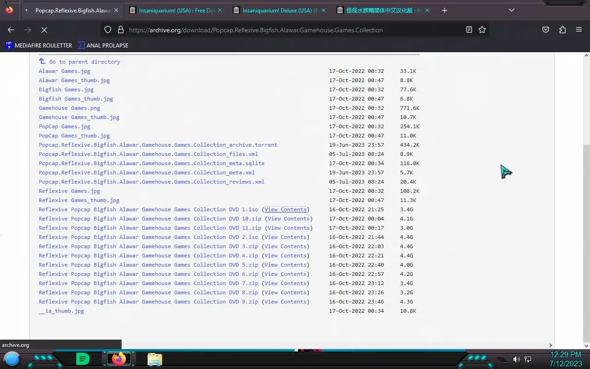This screenshot has height=369, width=590.
Task: Download Collection DVD 8.zip
Action: (148, 292)
